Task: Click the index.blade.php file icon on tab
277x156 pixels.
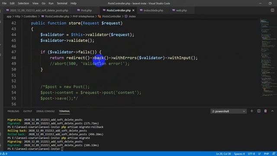Action: click(x=141, y=10)
